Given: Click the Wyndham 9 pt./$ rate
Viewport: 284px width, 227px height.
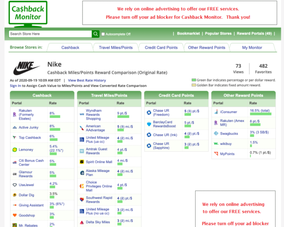Looking at the screenshot, I should [122, 113].
